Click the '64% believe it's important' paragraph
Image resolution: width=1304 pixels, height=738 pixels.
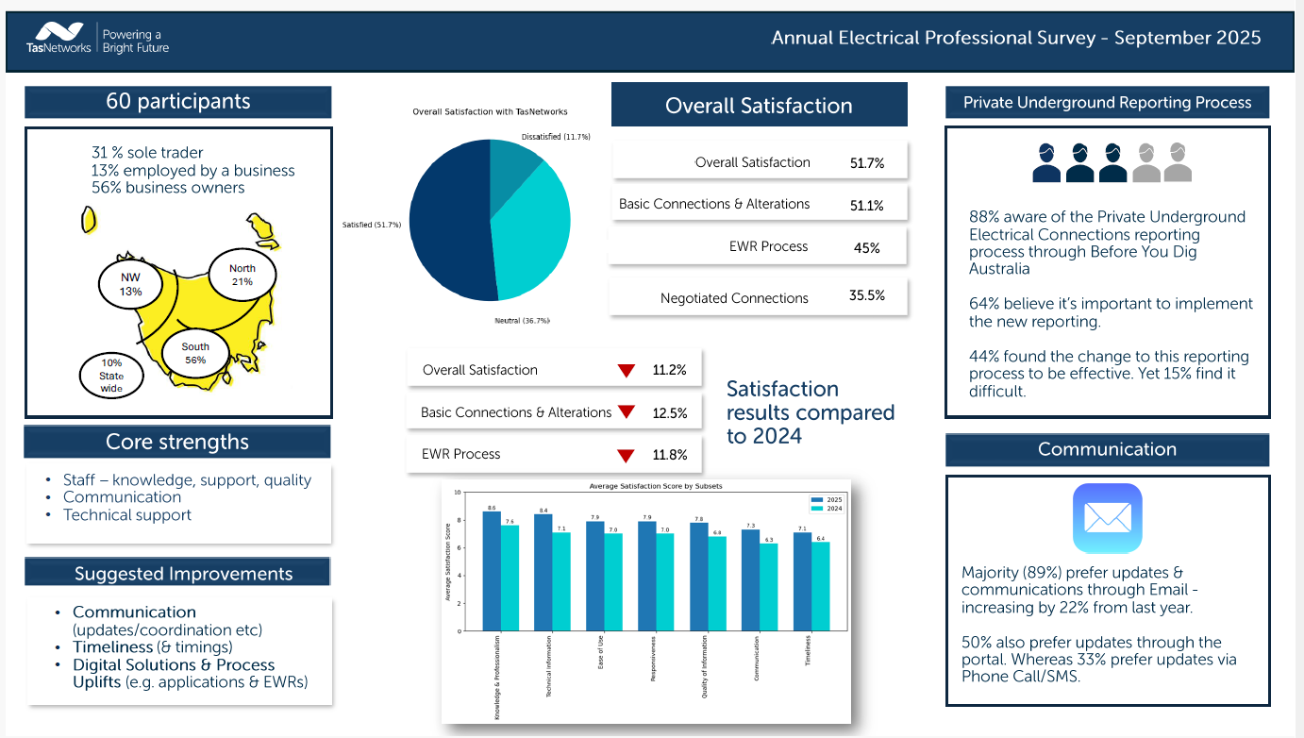point(1111,312)
